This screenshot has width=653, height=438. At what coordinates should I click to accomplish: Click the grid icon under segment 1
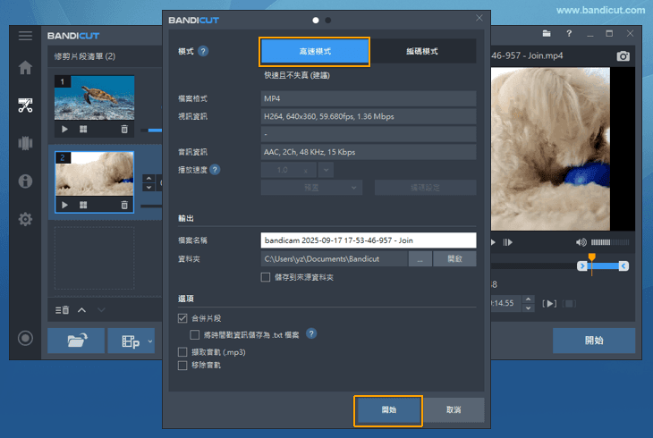pos(83,129)
